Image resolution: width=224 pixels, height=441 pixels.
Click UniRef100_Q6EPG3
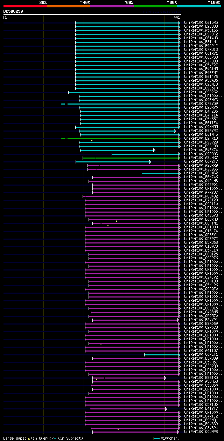coord(201,57)
